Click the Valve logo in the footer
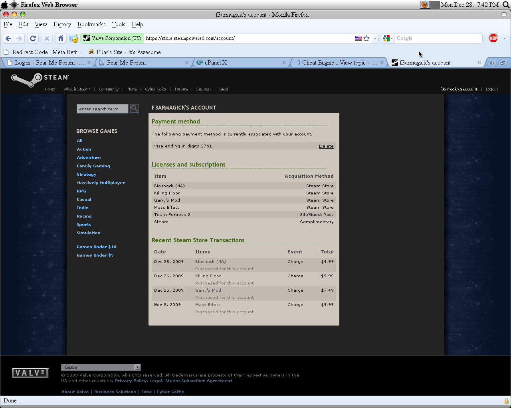Viewport: 511px width, 408px height. (x=30, y=373)
